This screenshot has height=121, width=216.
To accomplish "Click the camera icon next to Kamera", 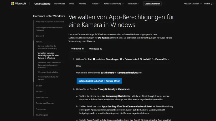I will (x=164, y=59).
